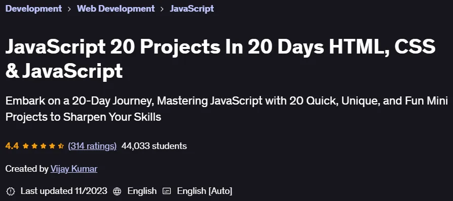Click the 4.4 rating score

(x=12, y=146)
